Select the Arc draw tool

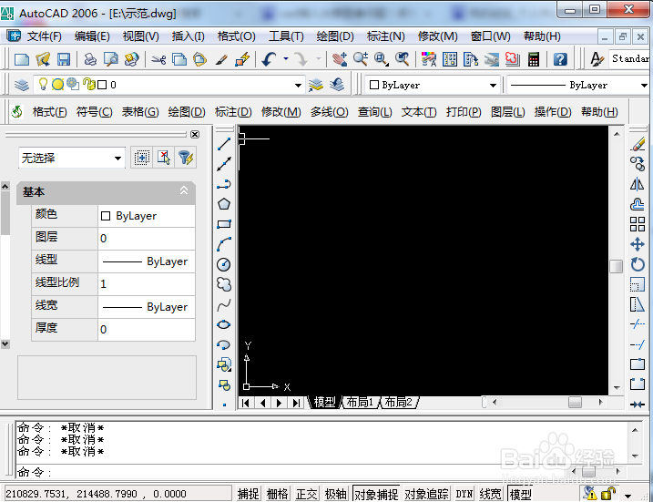click(x=224, y=244)
